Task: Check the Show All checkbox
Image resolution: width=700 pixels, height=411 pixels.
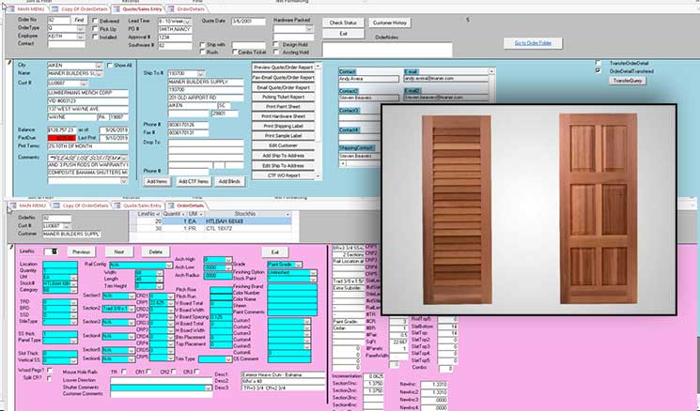Action: (108, 66)
